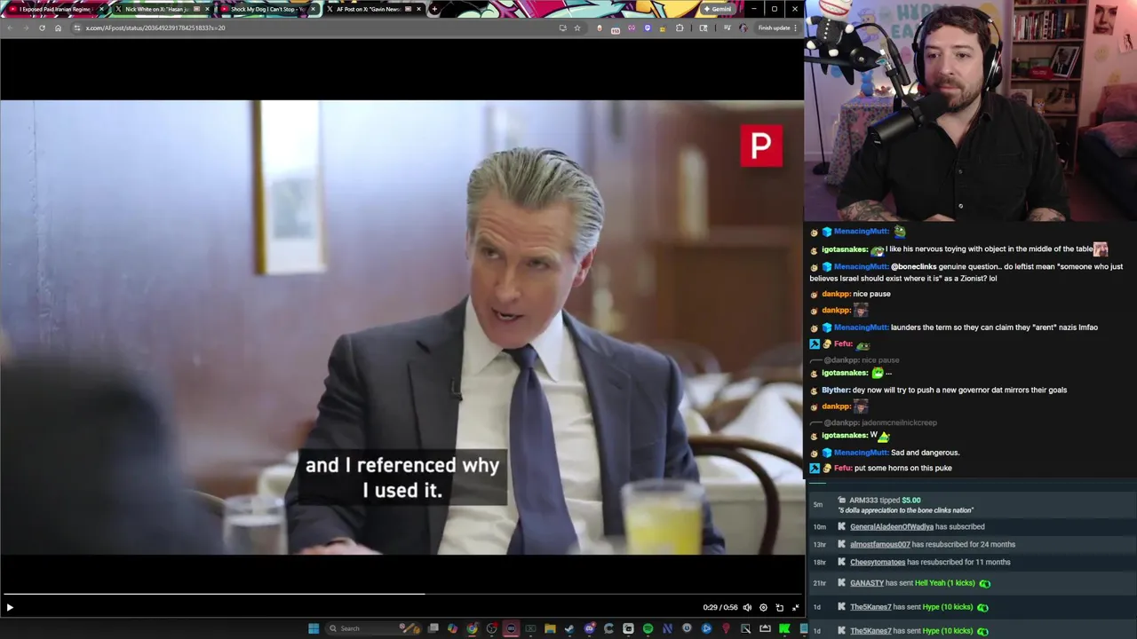Reload the current page
This screenshot has height=639, width=1137.
[42, 28]
